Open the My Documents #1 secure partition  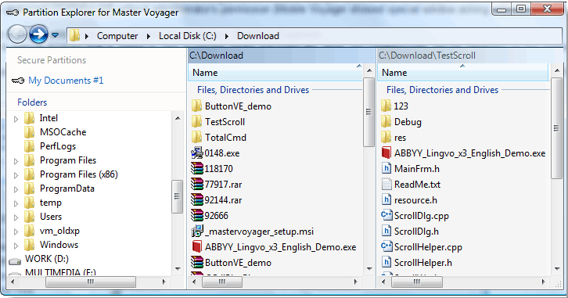[66, 81]
